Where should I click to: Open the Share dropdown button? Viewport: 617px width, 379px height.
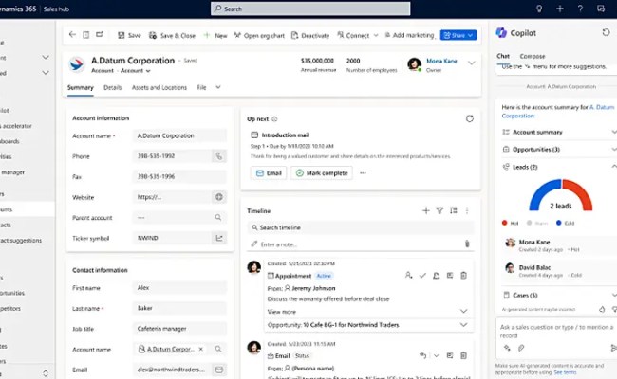coord(458,35)
